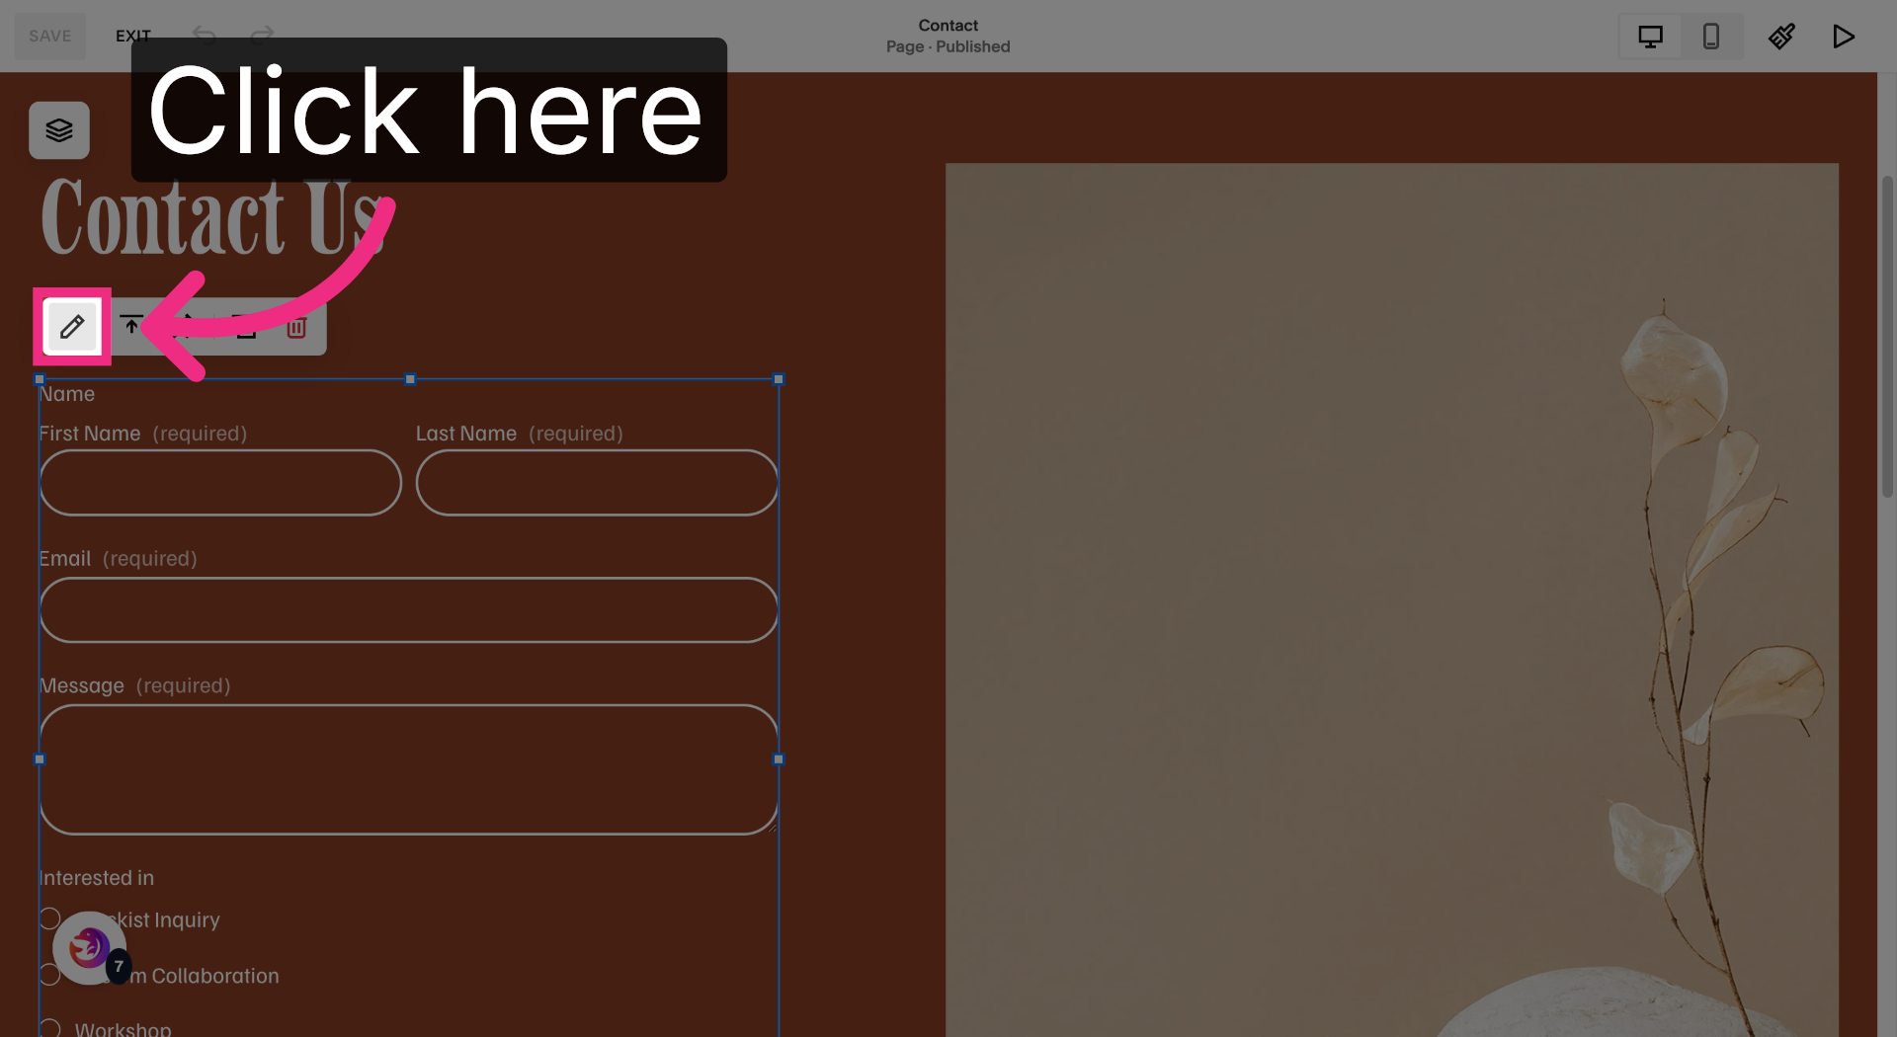Click the page vertical scrollbar
1897x1037 pixels.
point(1887,336)
